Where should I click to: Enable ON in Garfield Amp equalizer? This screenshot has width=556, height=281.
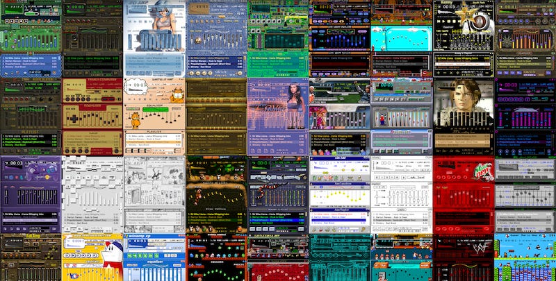pyautogui.click(x=129, y=109)
